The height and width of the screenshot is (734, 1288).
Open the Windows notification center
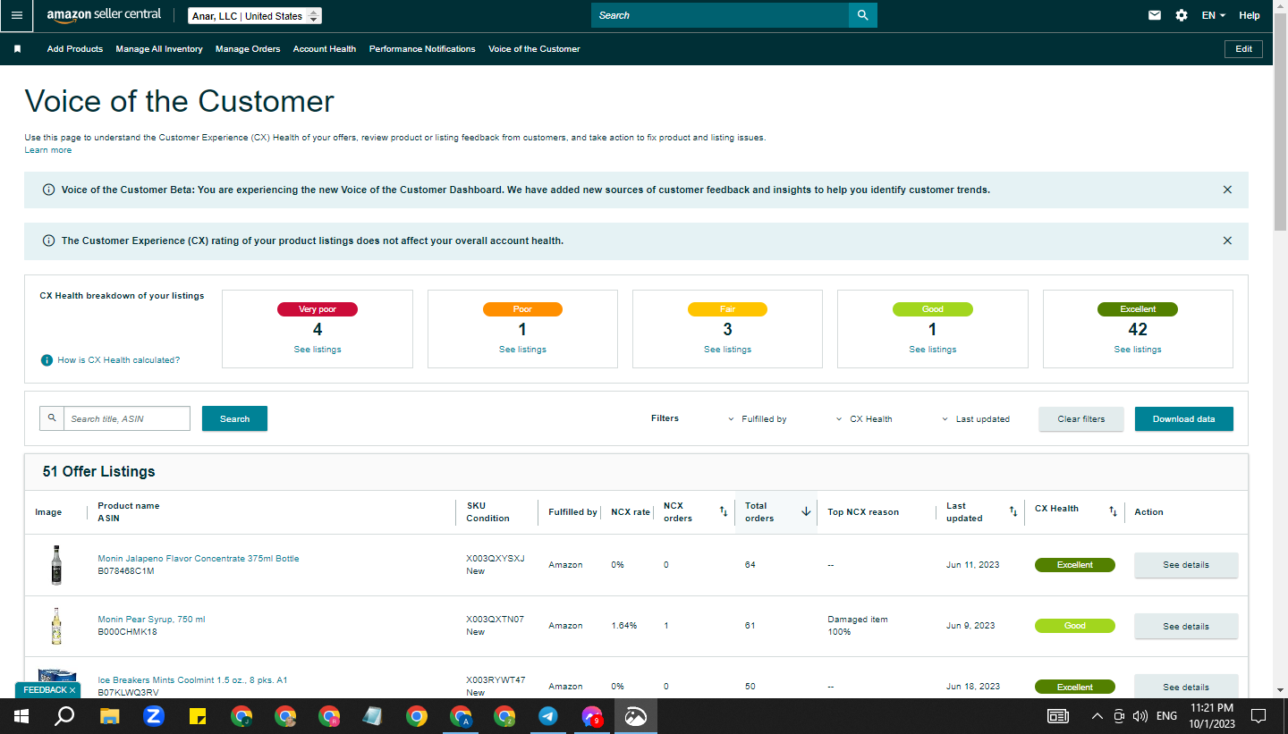coord(1258,716)
